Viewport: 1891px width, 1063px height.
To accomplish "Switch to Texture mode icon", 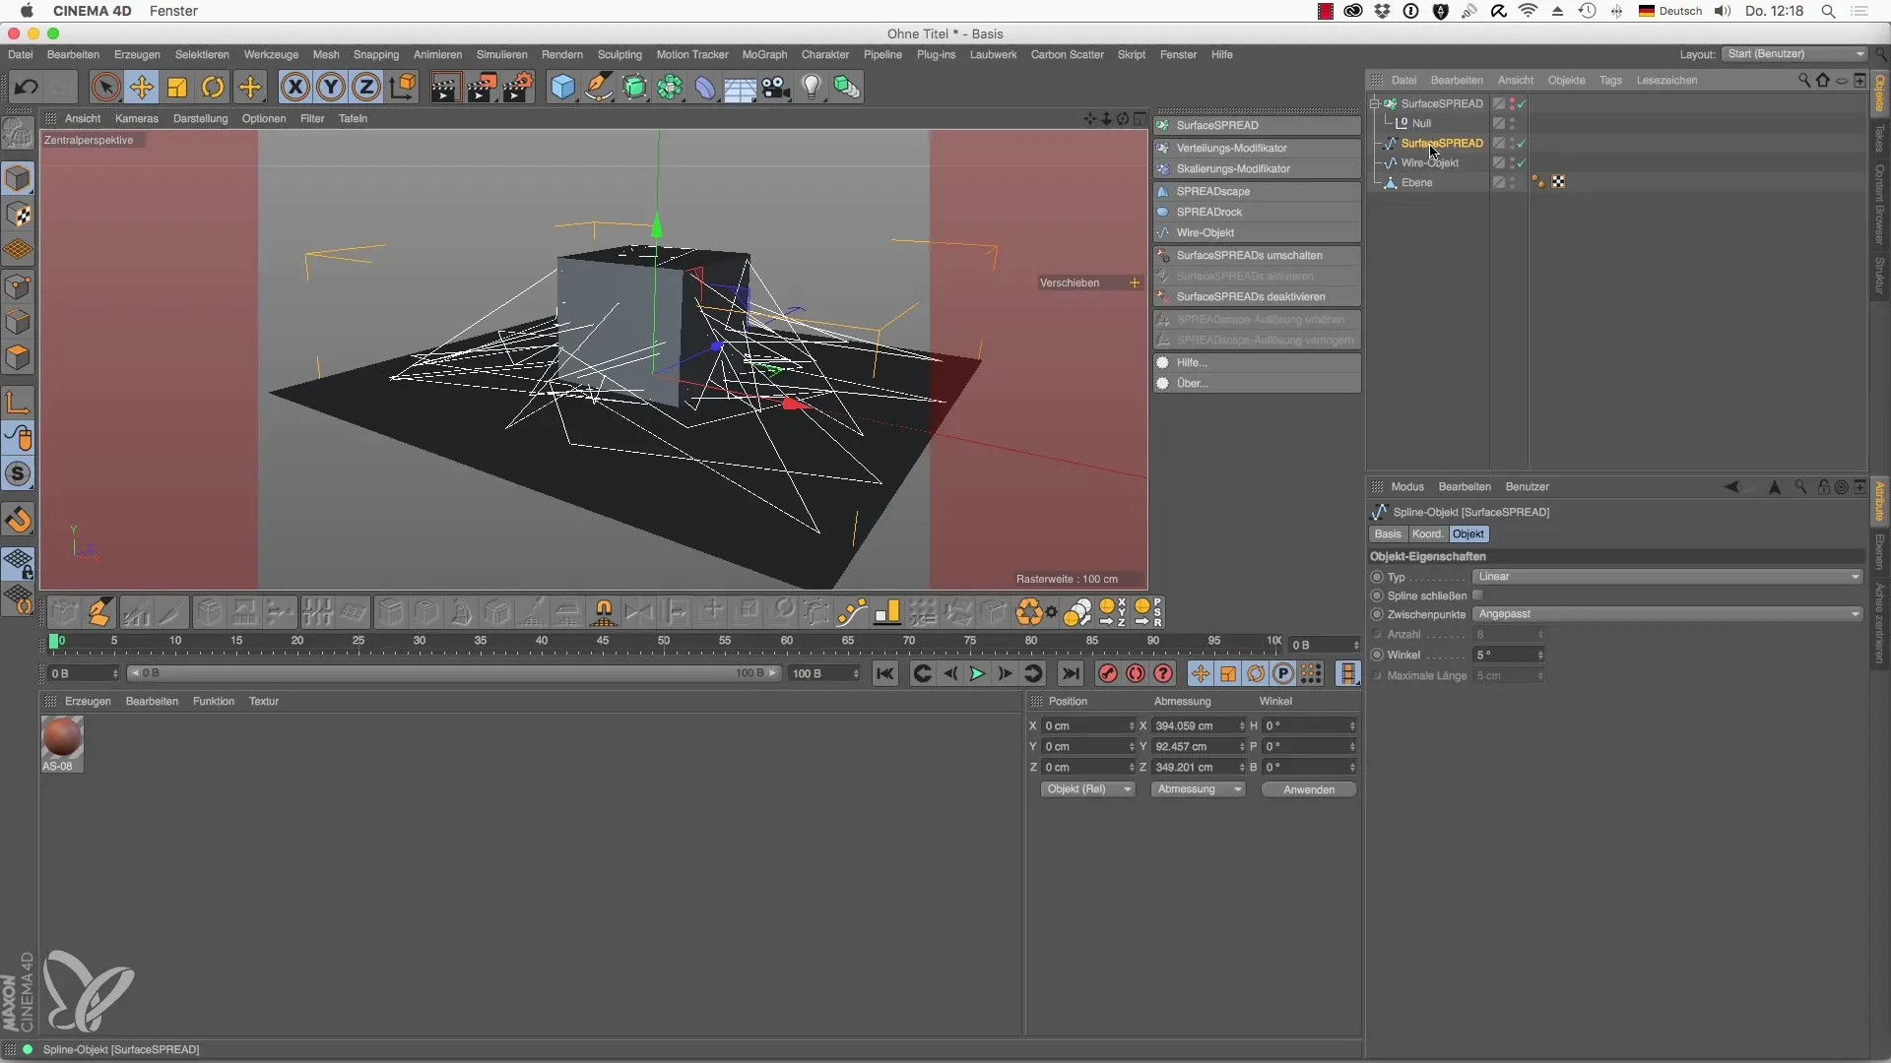I will (18, 215).
